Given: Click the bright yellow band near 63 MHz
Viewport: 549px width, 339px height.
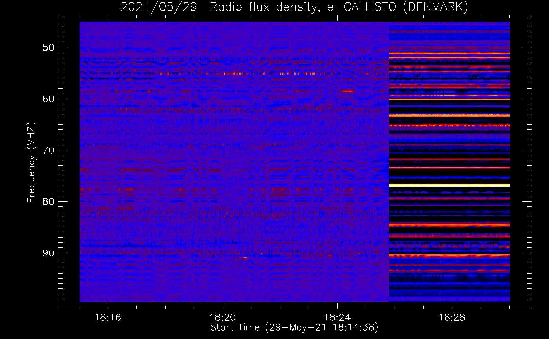Looking at the screenshot, I should click(449, 116).
